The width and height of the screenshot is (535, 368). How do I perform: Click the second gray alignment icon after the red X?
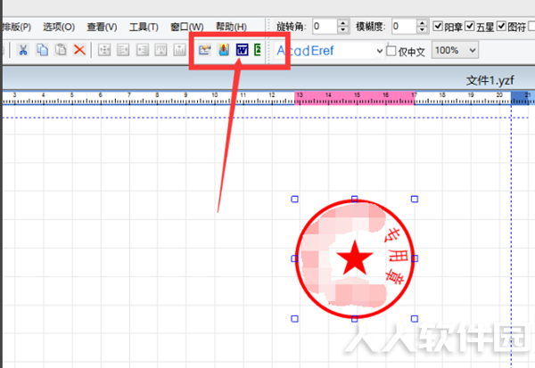(x=123, y=50)
